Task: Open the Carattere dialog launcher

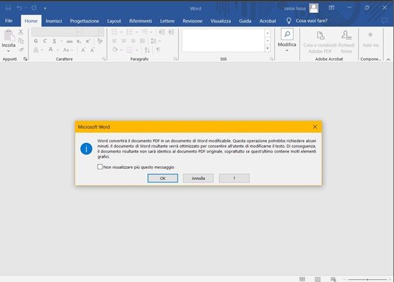Action: [104, 59]
